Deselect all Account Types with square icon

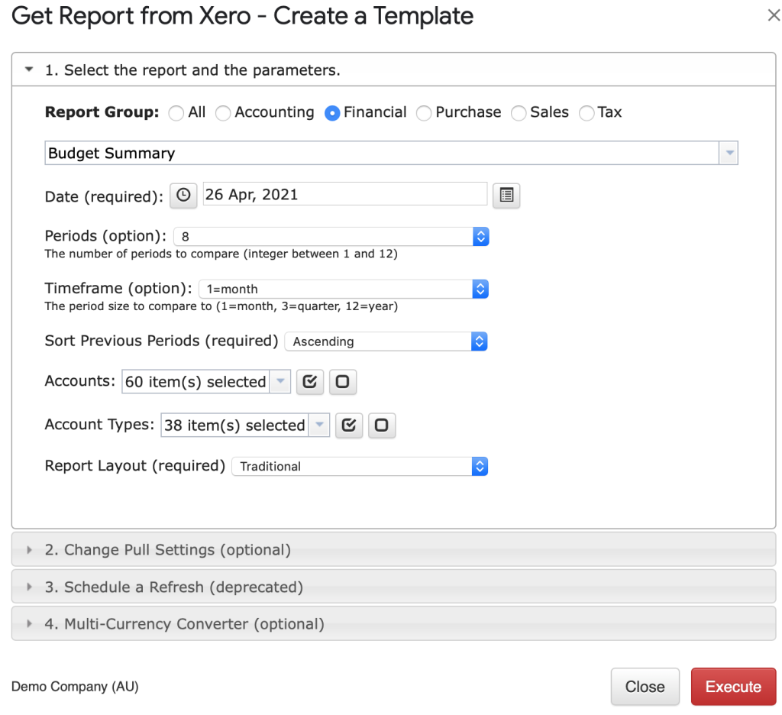tap(382, 425)
